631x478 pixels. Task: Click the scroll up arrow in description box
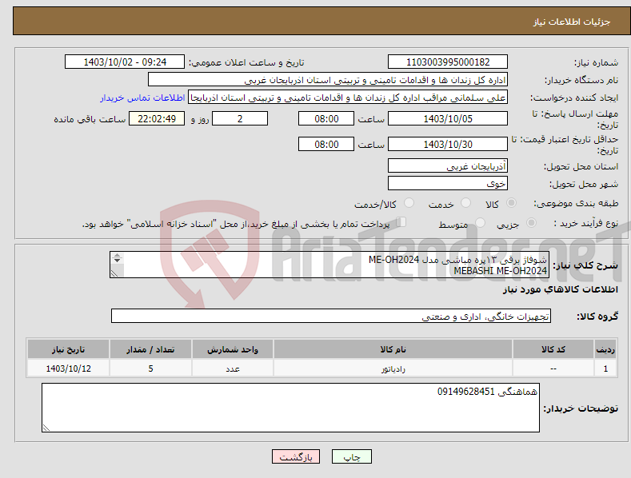(117, 255)
